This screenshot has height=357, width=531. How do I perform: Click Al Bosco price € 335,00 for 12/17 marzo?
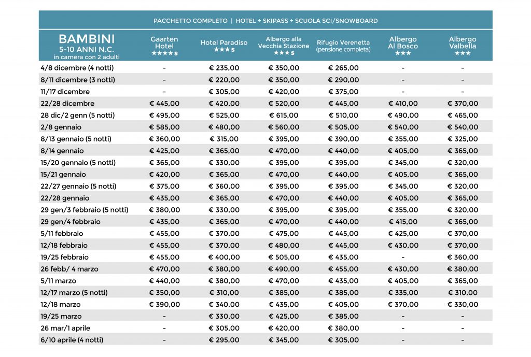coord(403,293)
